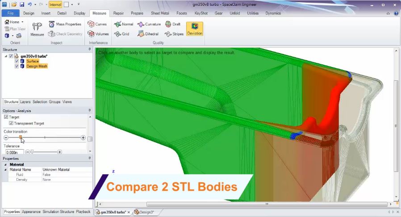This screenshot has width=401, height=217.
Task: Select Curves interference tool
Action: [x=97, y=24]
